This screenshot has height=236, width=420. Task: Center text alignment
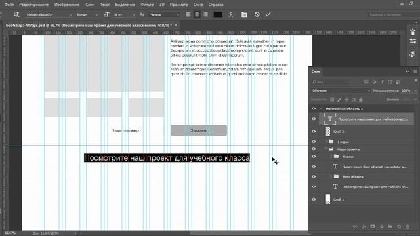click(197, 14)
